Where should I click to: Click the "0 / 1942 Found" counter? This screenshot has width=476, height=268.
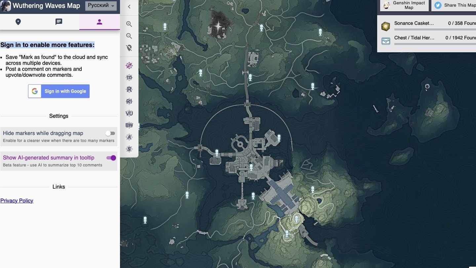point(461,38)
